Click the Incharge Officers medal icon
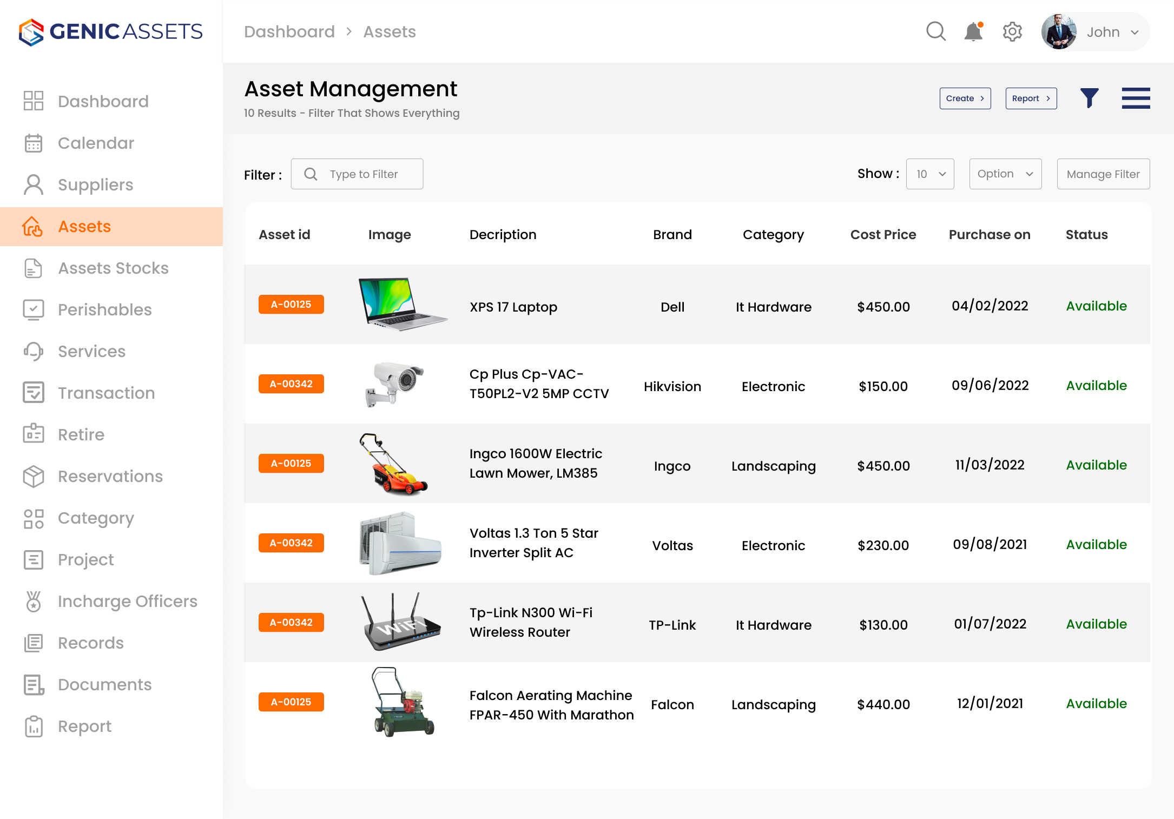1174x819 pixels. 34,601
